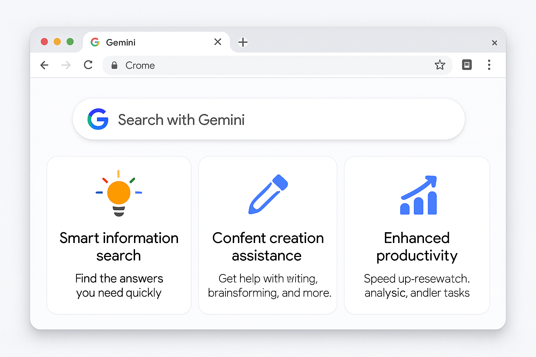This screenshot has width=536, height=357.
Task: Open the Confent creation assistance heading
Action: coord(268,246)
